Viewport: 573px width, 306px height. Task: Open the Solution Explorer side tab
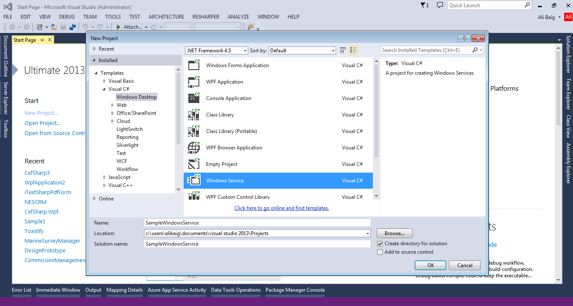pos(568,54)
